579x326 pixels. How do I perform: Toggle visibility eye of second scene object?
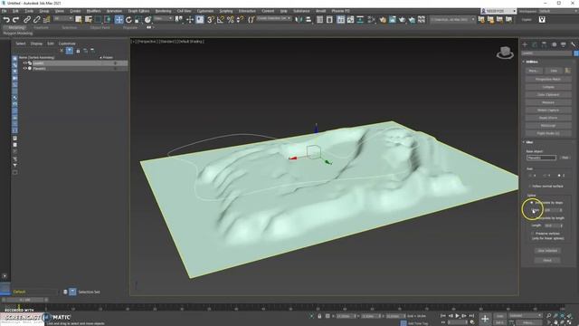pyautogui.click(x=24, y=69)
